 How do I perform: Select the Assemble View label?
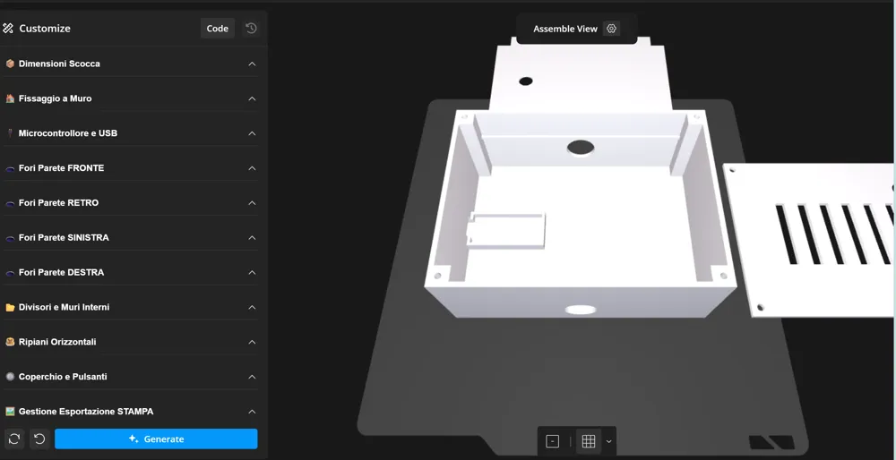pos(565,29)
